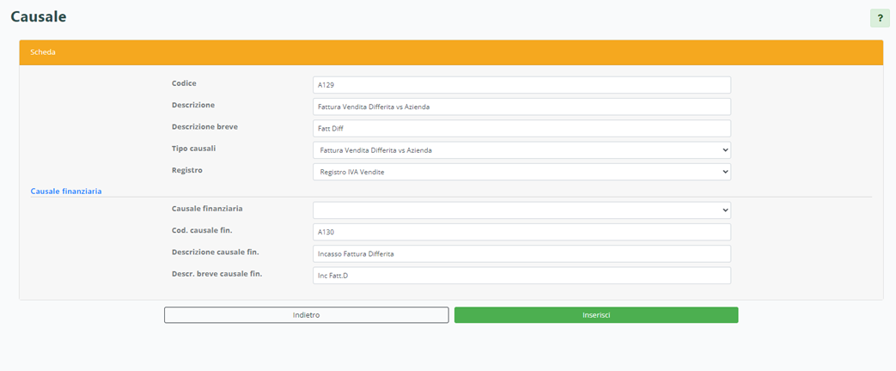Click the Codice field containing A129
Image resolution: width=896 pixels, height=371 pixels.
[521, 85]
